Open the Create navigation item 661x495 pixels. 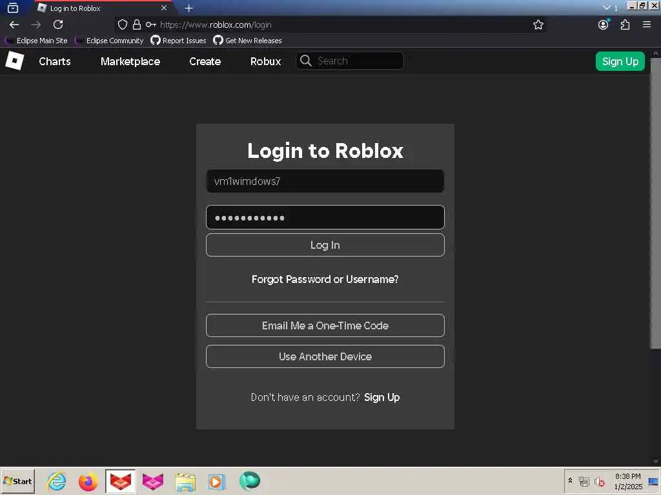point(205,61)
